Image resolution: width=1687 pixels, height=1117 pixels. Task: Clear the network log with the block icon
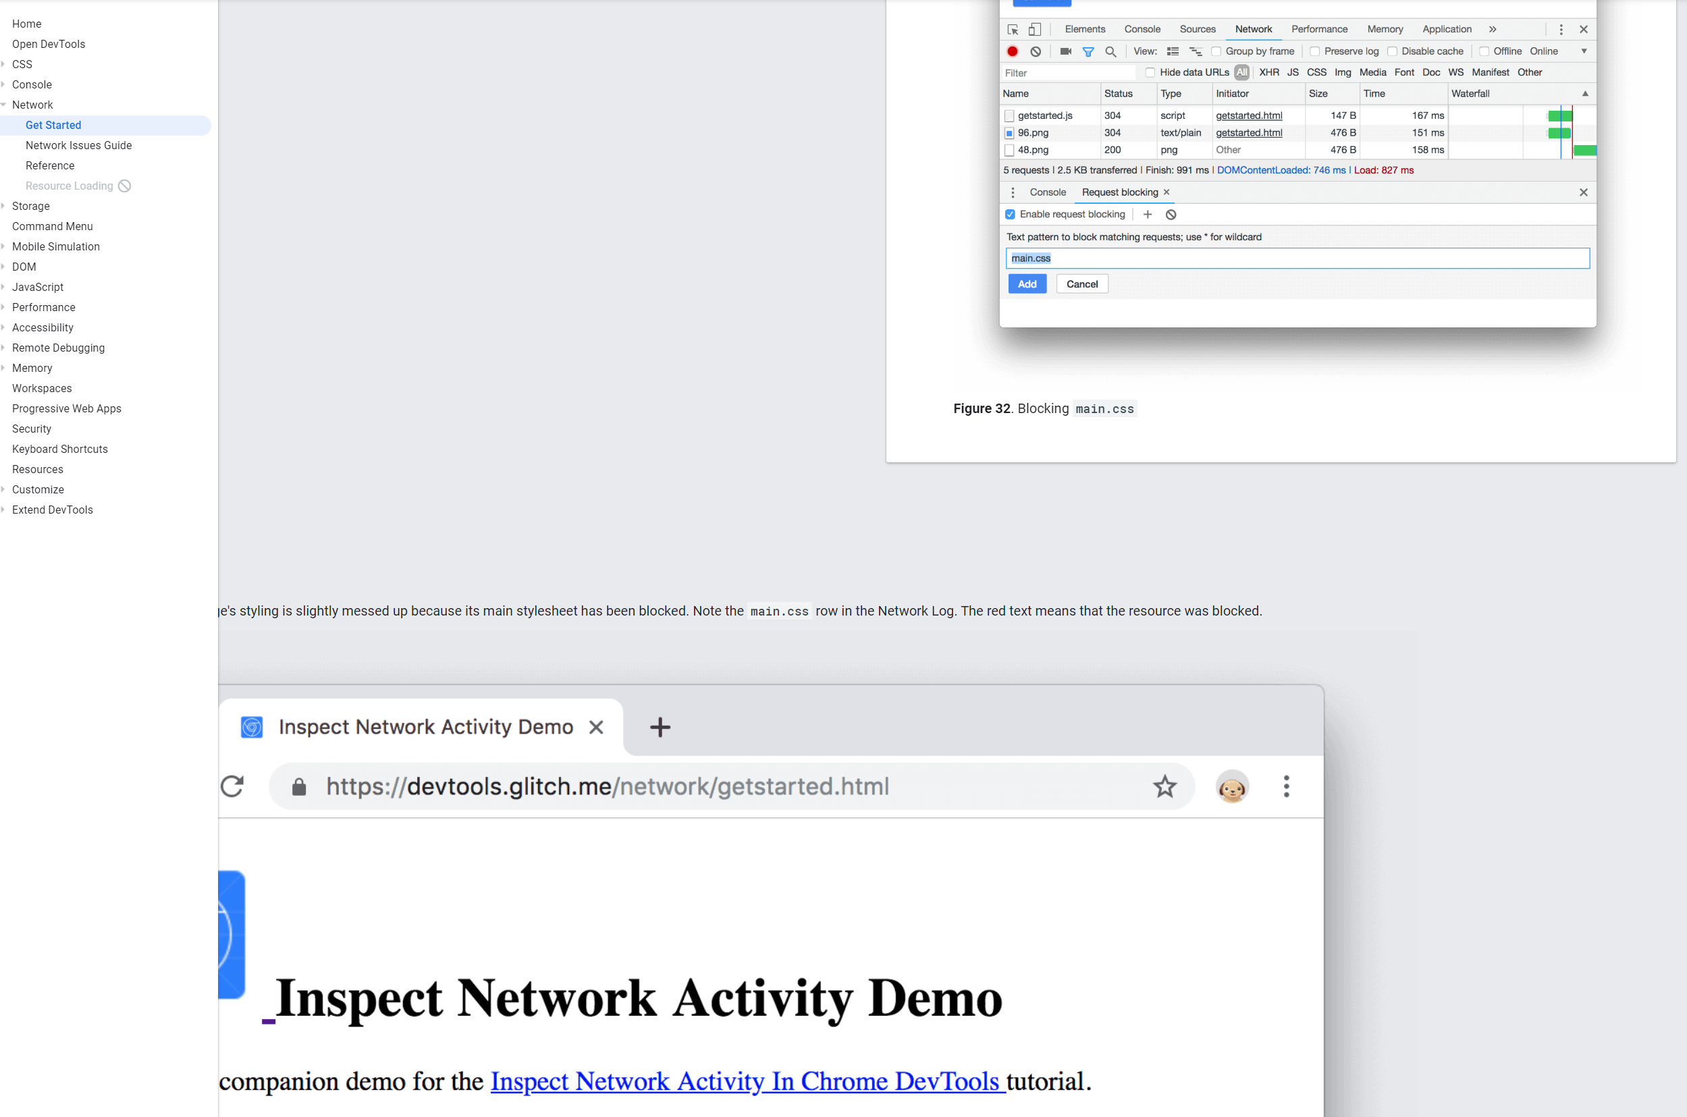(x=1036, y=51)
